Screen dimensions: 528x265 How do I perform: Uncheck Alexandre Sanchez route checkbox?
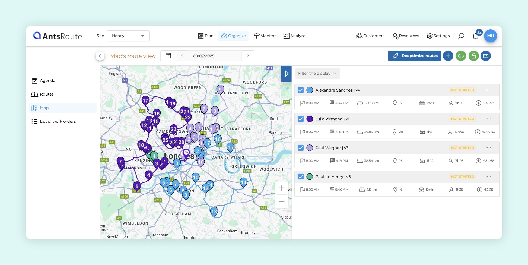301,90
